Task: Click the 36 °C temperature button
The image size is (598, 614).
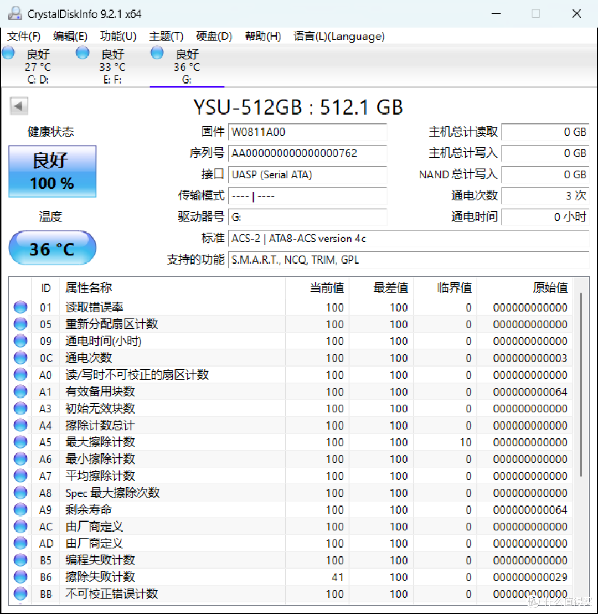Action: [52, 248]
